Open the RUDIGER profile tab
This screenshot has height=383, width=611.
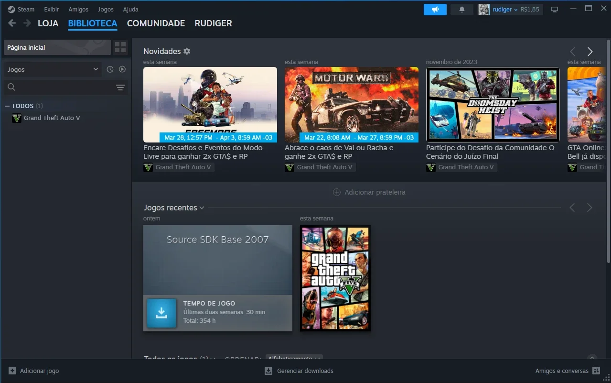[213, 23]
